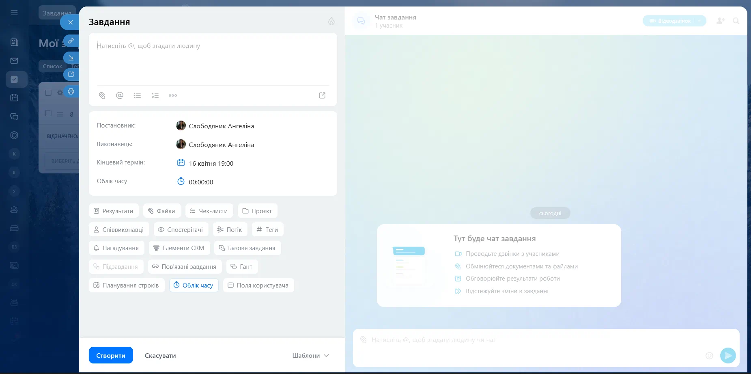This screenshot has width=751, height=374.
Task: Open the Список view tab
Action: 52,66
